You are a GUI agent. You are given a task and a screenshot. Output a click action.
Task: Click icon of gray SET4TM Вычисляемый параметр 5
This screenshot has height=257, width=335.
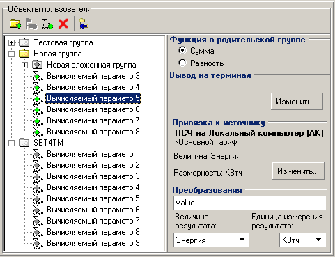[38, 199]
